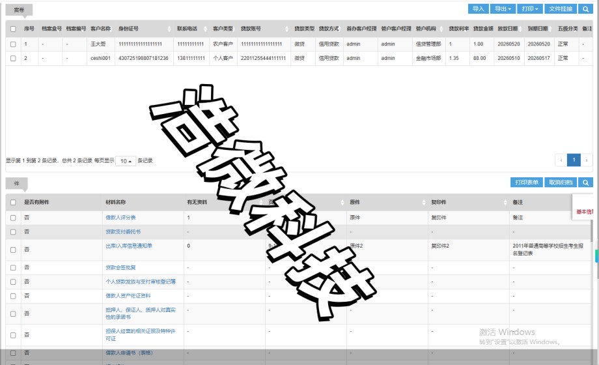Sort the table by 身份证号 column arrows
Screen dimensions: 599x365
point(169,29)
